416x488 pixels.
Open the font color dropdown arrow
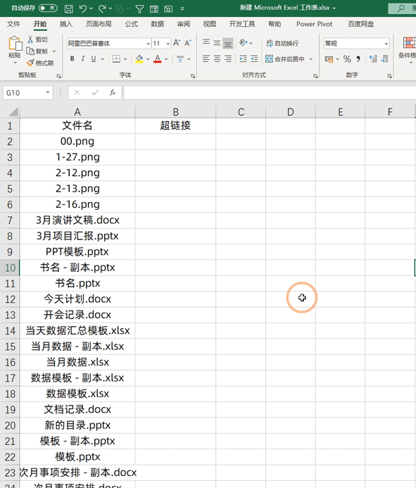(166, 59)
